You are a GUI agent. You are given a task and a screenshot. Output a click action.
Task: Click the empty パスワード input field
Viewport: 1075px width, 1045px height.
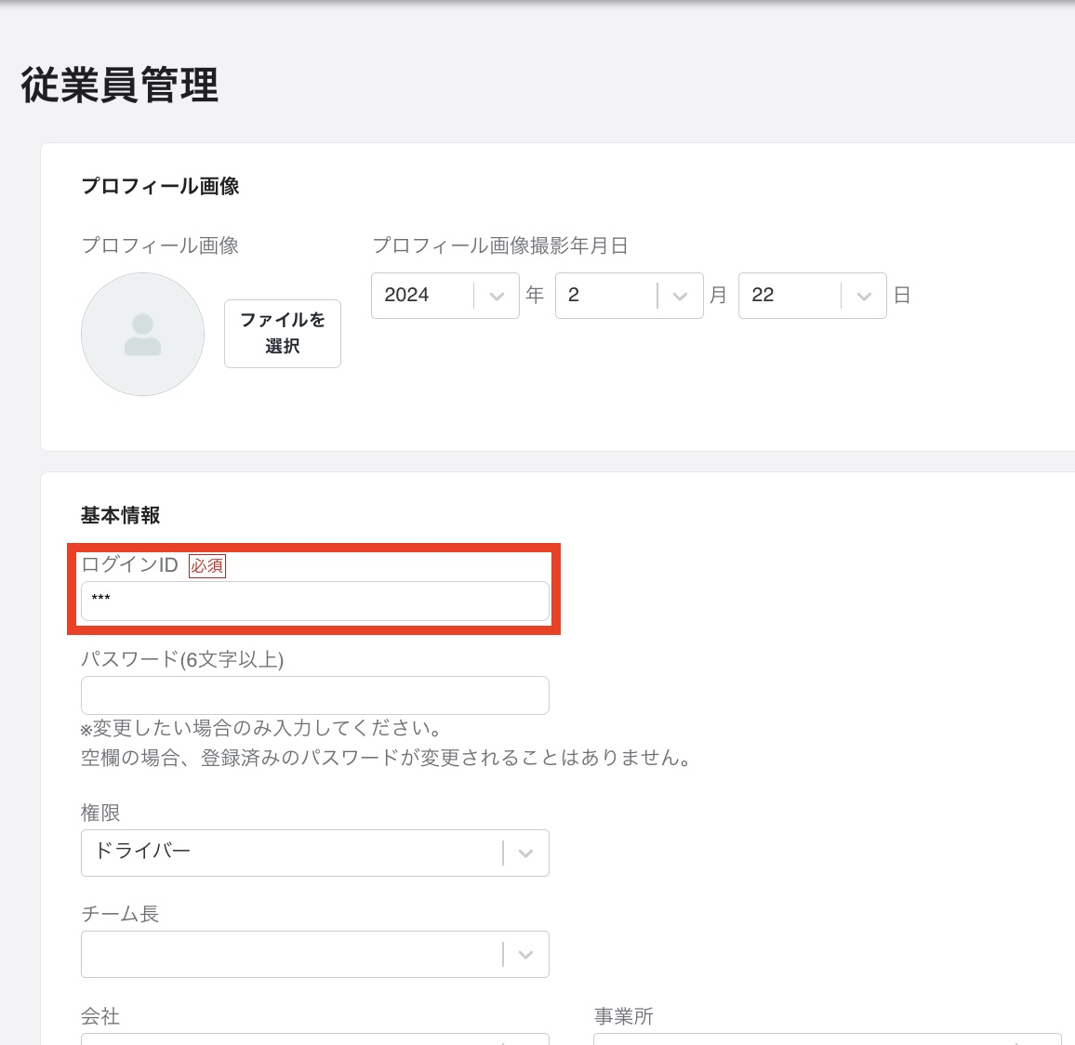pos(314,694)
